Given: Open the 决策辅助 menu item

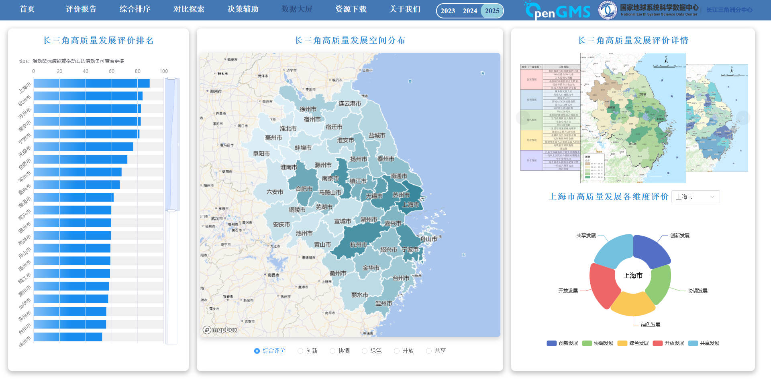Looking at the screenshot, I should tap(243, 9).
